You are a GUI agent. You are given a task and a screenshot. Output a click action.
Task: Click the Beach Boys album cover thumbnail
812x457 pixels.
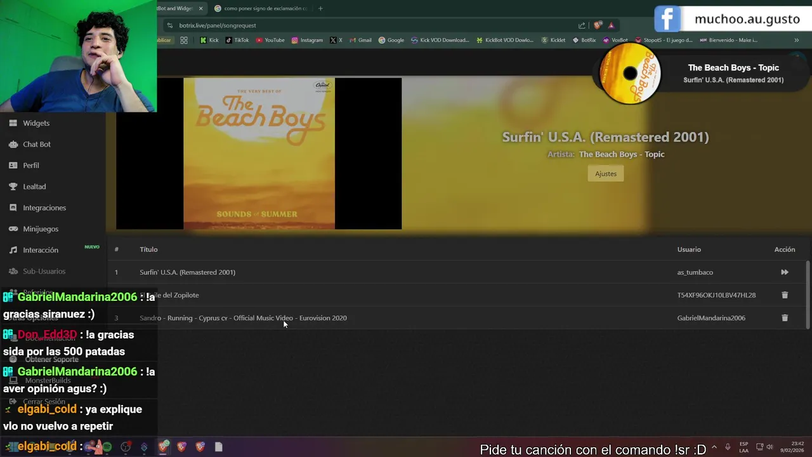[259, 154]
